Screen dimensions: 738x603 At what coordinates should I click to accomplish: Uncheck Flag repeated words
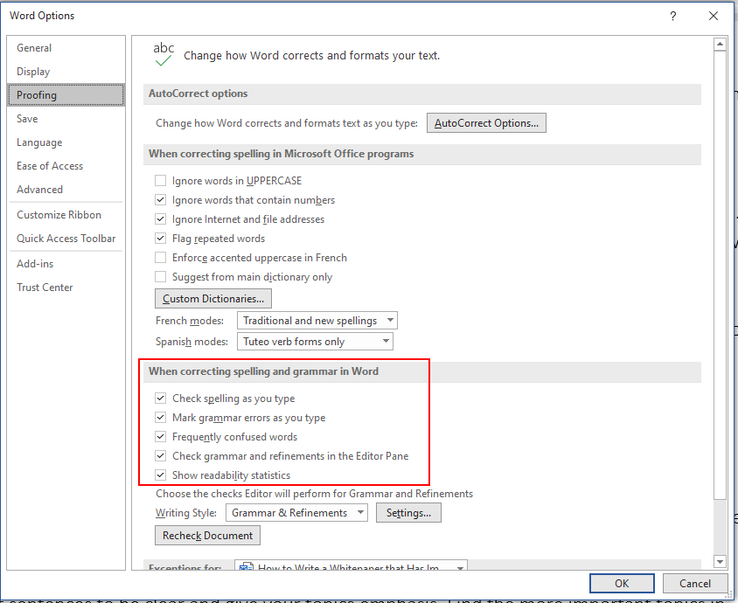161,239
